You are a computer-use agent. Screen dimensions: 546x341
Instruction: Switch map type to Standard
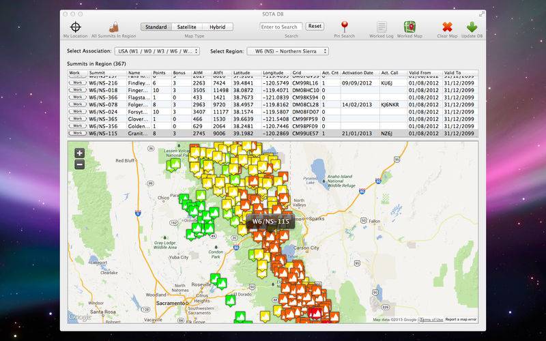tap(156, 27)
